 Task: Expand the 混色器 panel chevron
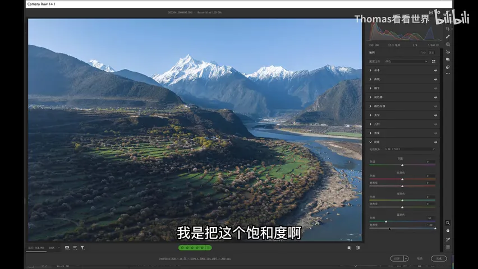(370, 97)
